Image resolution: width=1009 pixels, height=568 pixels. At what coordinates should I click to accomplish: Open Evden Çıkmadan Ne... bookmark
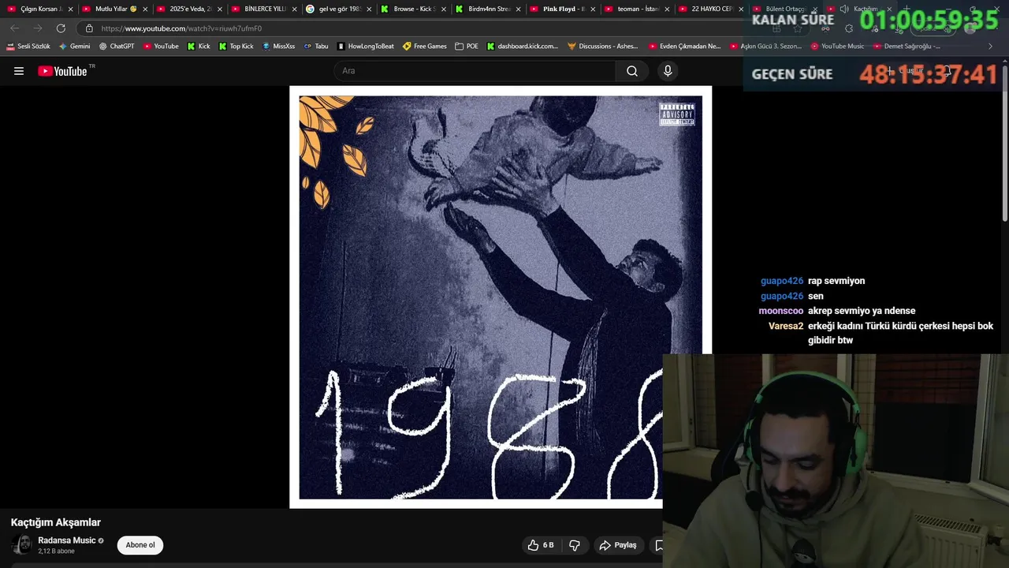[x=684, y=47]
